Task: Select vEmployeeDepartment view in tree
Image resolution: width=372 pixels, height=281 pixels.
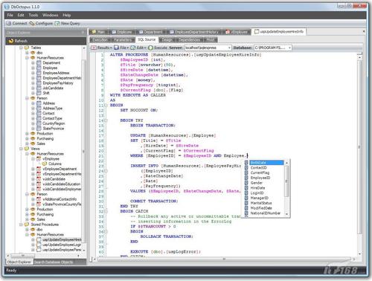Action: click(60, 169)
